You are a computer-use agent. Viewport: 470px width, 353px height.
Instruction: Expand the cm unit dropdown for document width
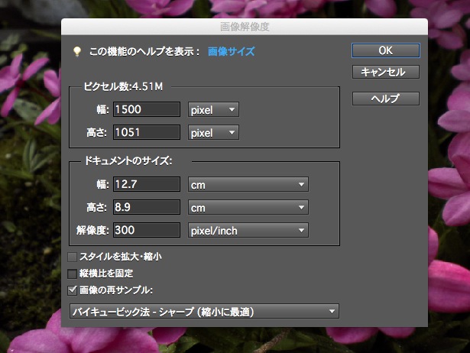pyautogui.click(x=248, y=184)
